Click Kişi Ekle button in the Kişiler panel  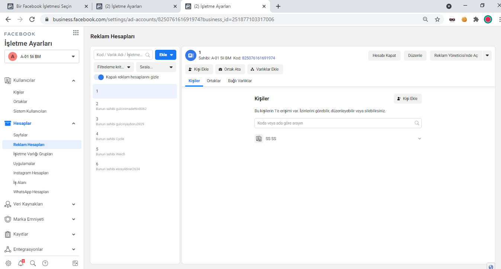tap(408, 98)
